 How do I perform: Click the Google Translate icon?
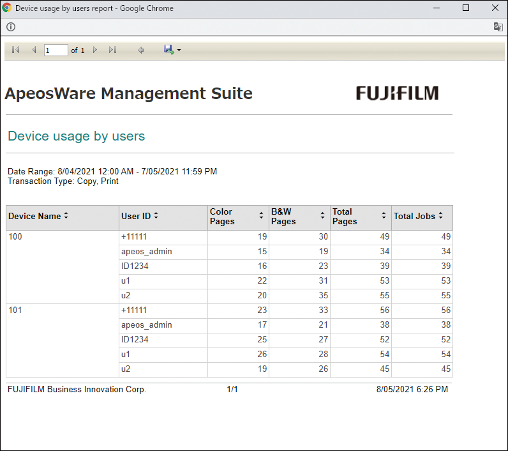pos(498,27)
